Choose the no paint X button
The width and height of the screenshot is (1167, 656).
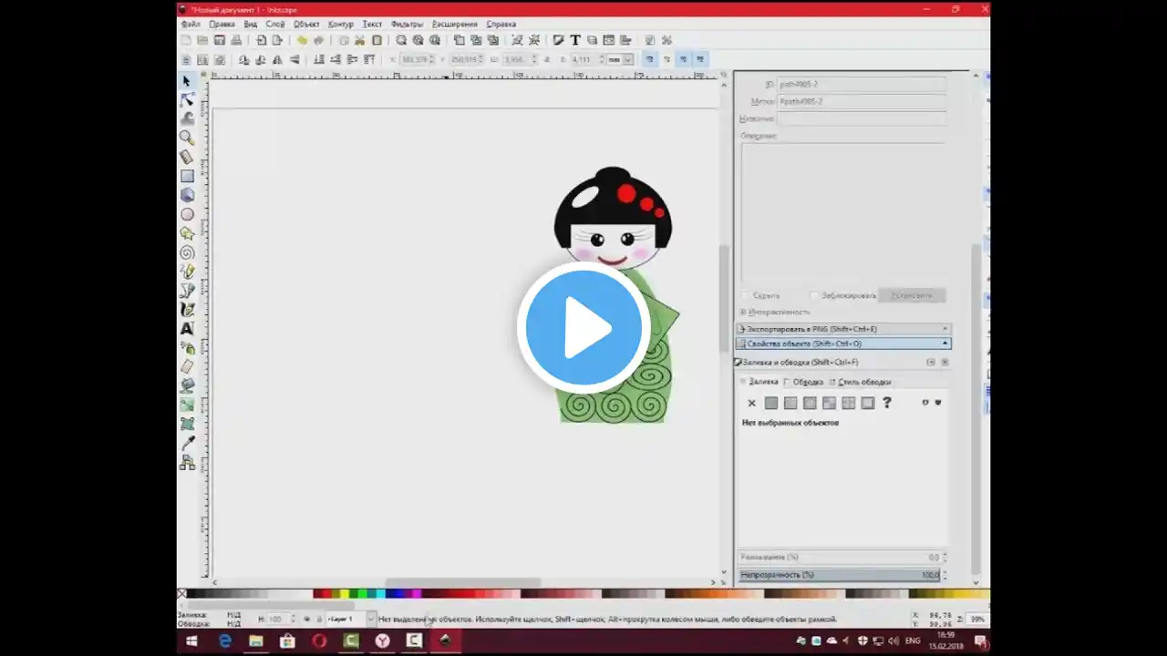click(x=752, y=403)
